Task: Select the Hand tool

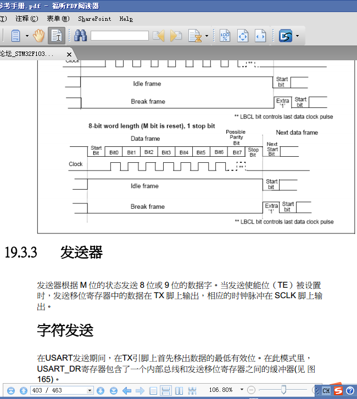Action: pyautogui.click(x=38, y=36)
